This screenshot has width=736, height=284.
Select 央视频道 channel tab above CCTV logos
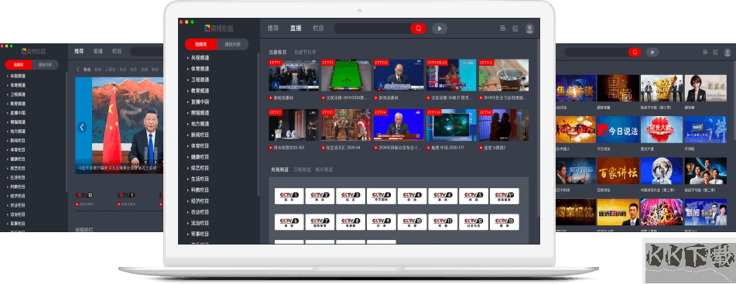click(279, 169)
